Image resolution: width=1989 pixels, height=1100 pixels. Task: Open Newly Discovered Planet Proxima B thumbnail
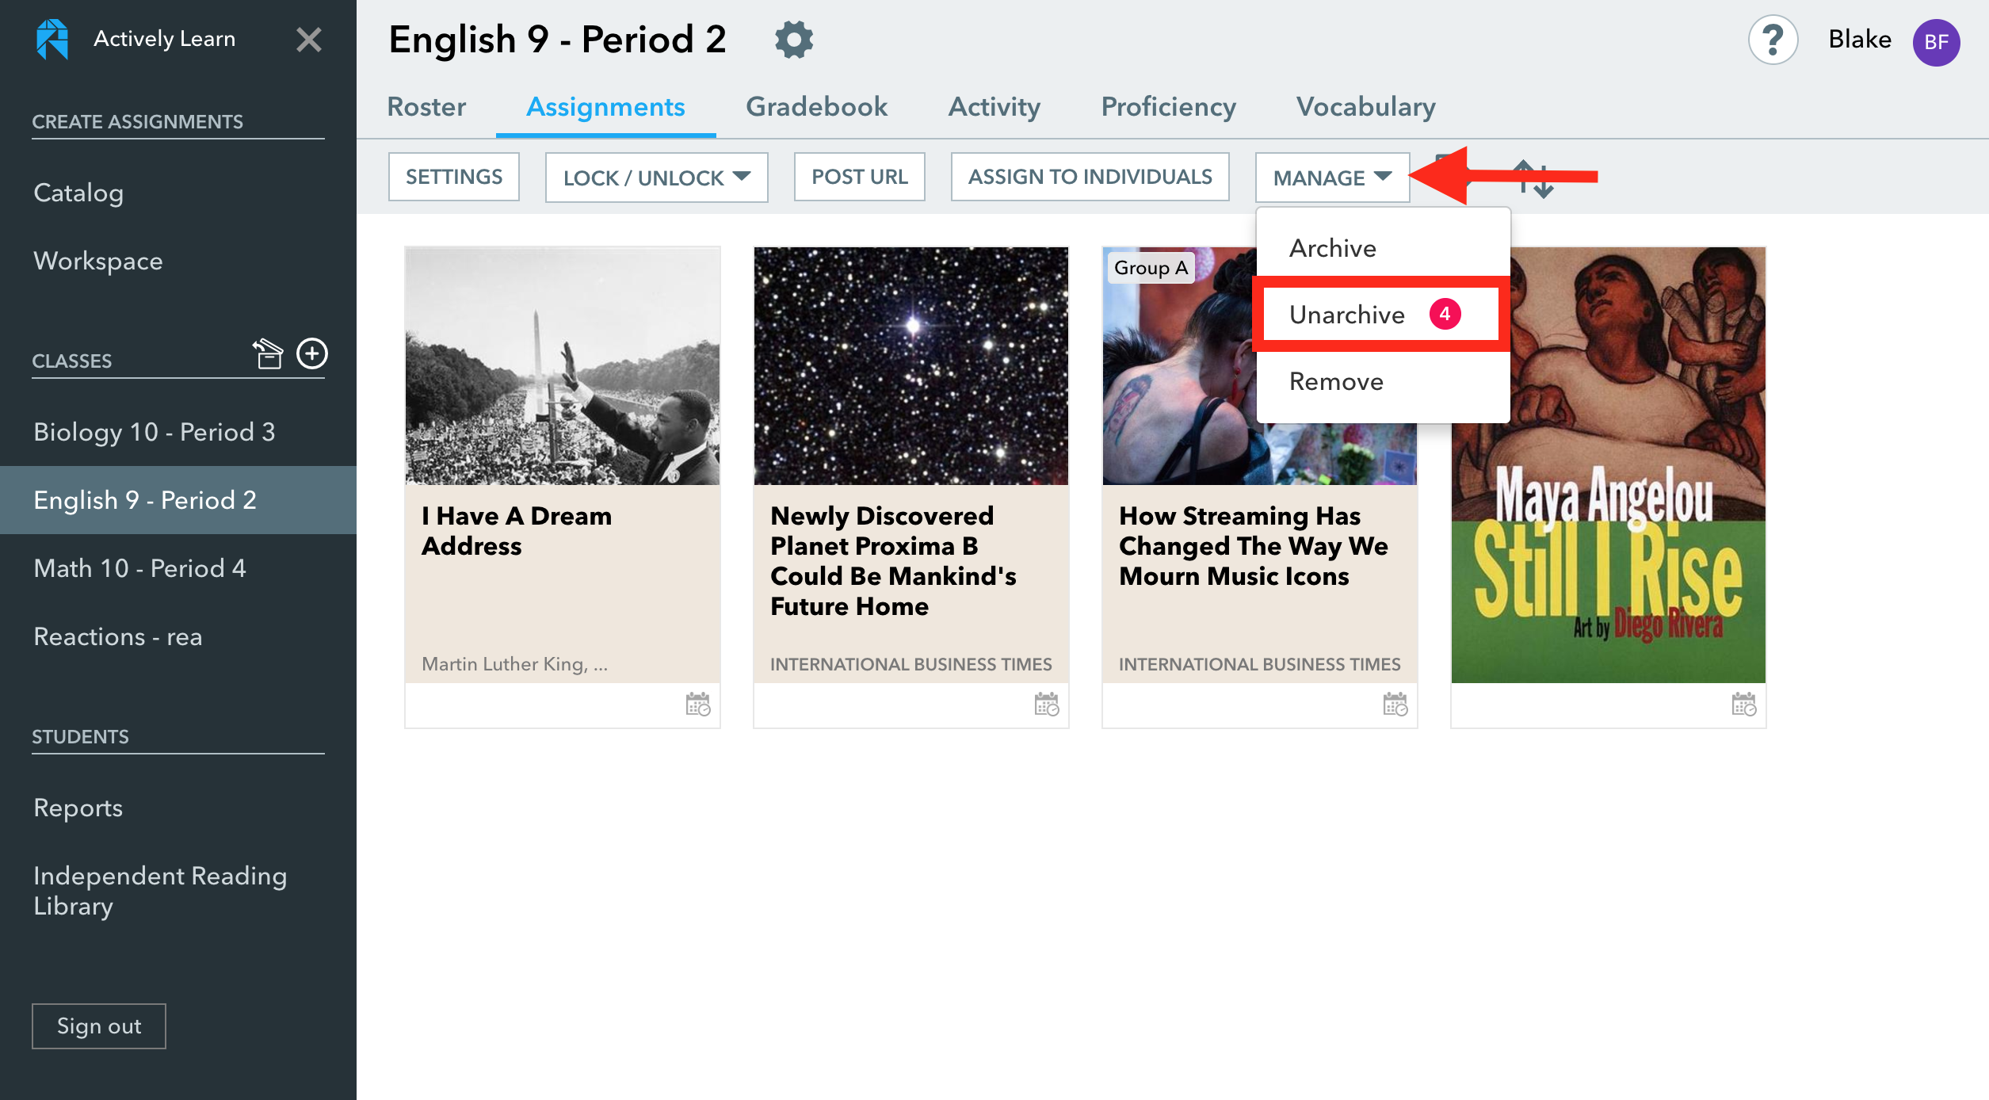click(911, 365)
